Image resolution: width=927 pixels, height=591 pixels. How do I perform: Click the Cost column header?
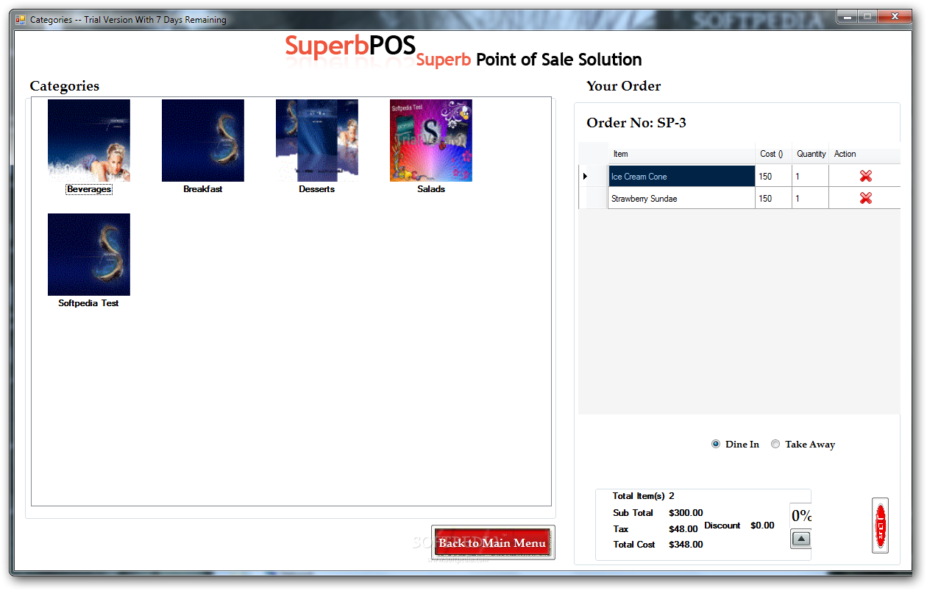pyautogui.click(x=773, y=154)
